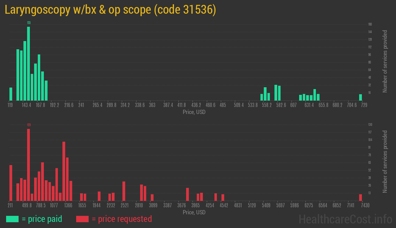The width and height of the screenshot is (396, 228).
Task: Click the "= price paid" legend text
Action: tap(42, 219)
